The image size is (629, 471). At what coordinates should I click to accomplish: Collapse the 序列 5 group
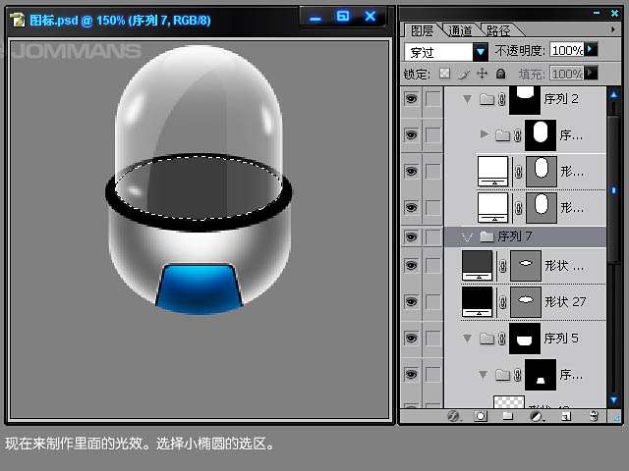point(467,339)
